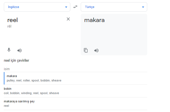Click the synonym 'sheave' under makara
This screenshot has width=170, height=112.
[x=56, y=80]
